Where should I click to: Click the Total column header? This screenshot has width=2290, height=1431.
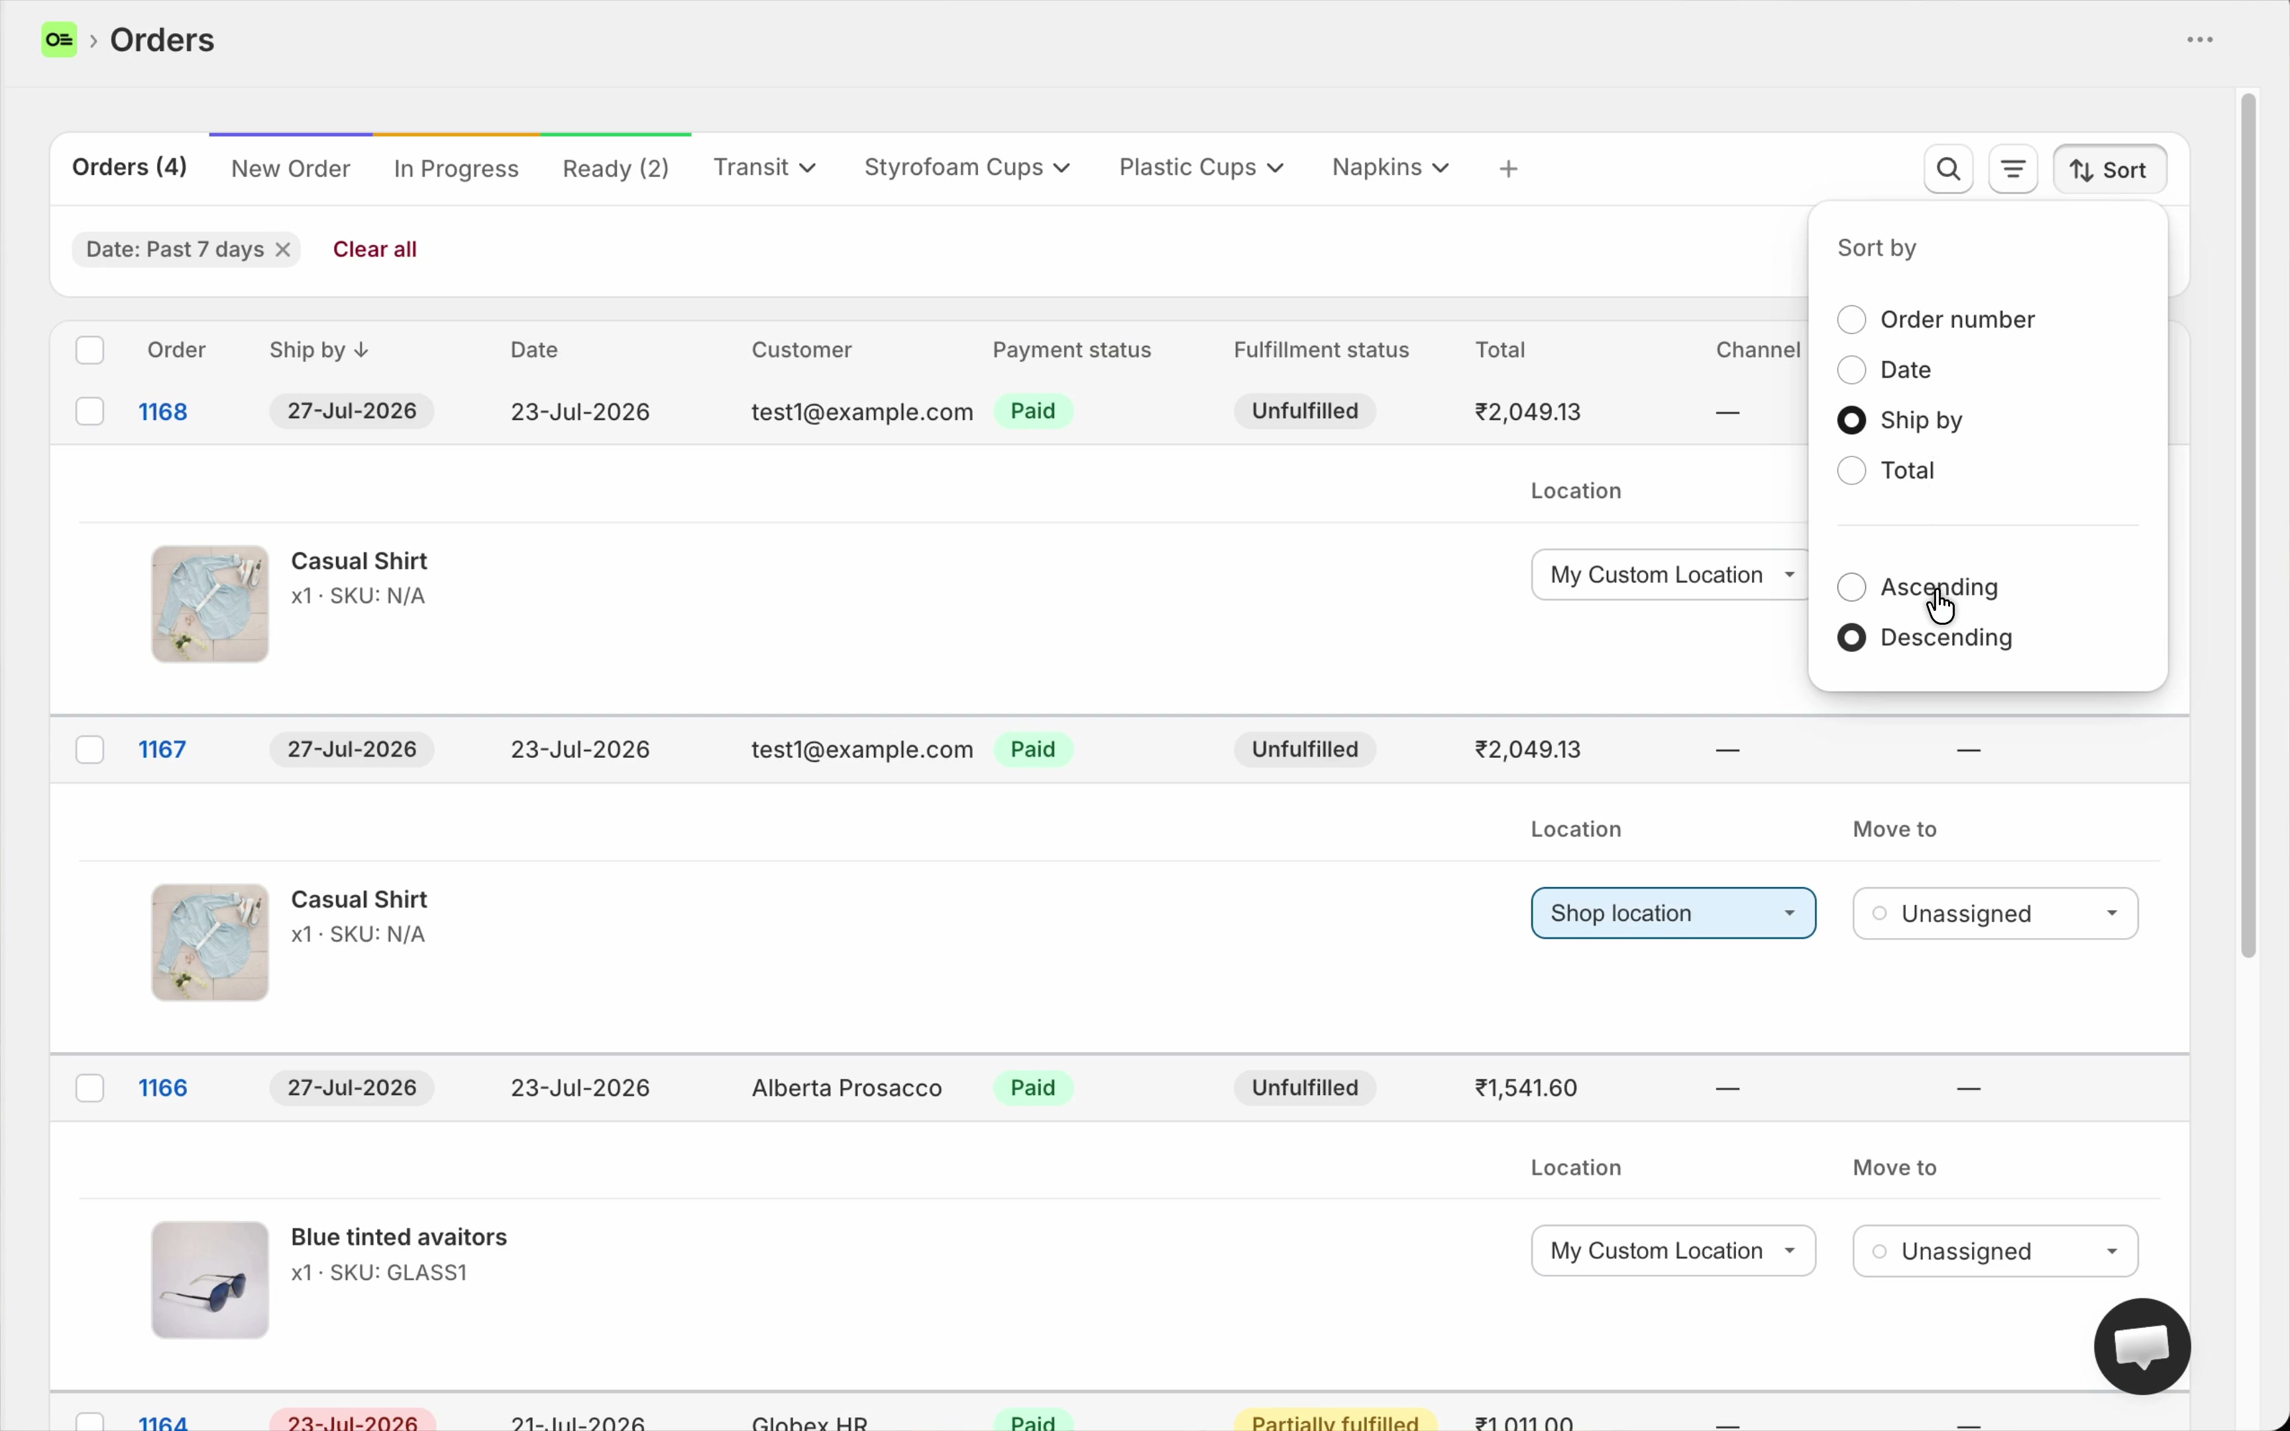pos(1500,350)
